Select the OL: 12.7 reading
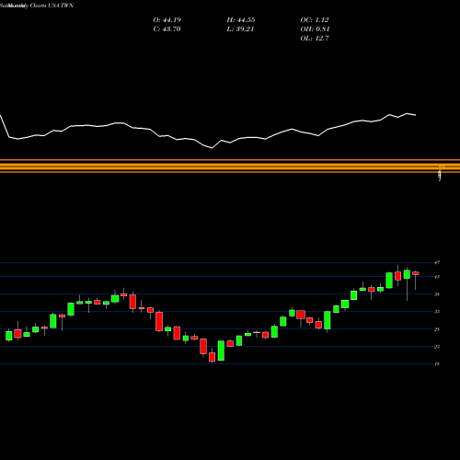 click(x=315, y=39)
